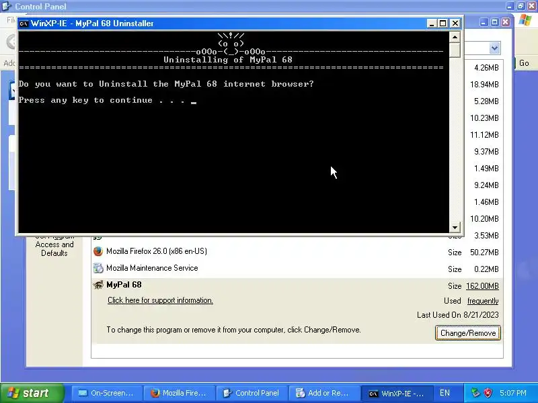Click the 18.94MB size value
538x403 pixels.
pyautogui.click(x=484, y=85)
